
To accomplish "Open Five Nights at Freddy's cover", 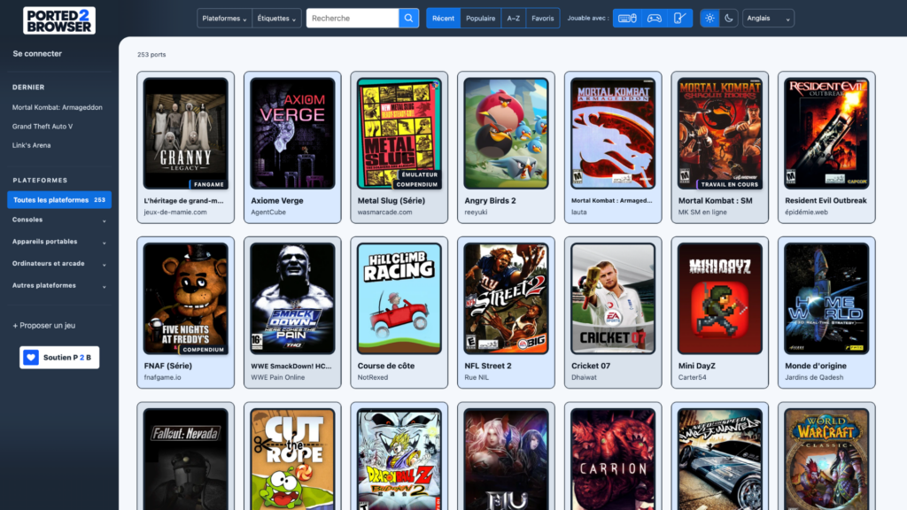I will pyautogui.click(x=186, y=298).
